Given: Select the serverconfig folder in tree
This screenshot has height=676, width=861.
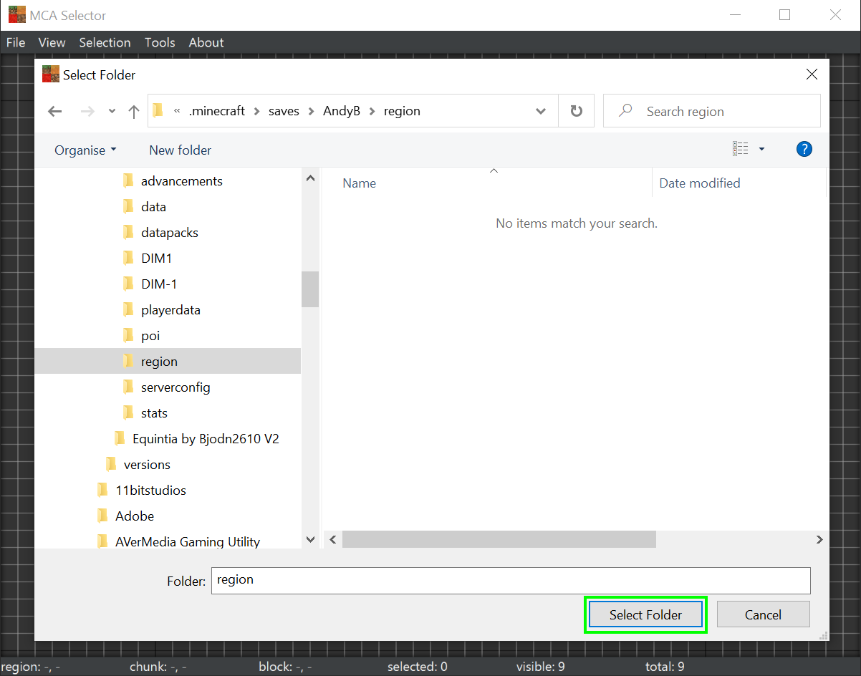Looking at the screenshot, I should click(175, 387).
